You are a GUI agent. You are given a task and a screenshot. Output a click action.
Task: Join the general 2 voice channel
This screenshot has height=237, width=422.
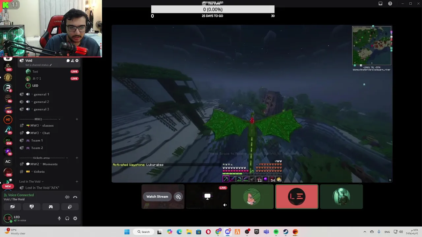click(49, 102)
